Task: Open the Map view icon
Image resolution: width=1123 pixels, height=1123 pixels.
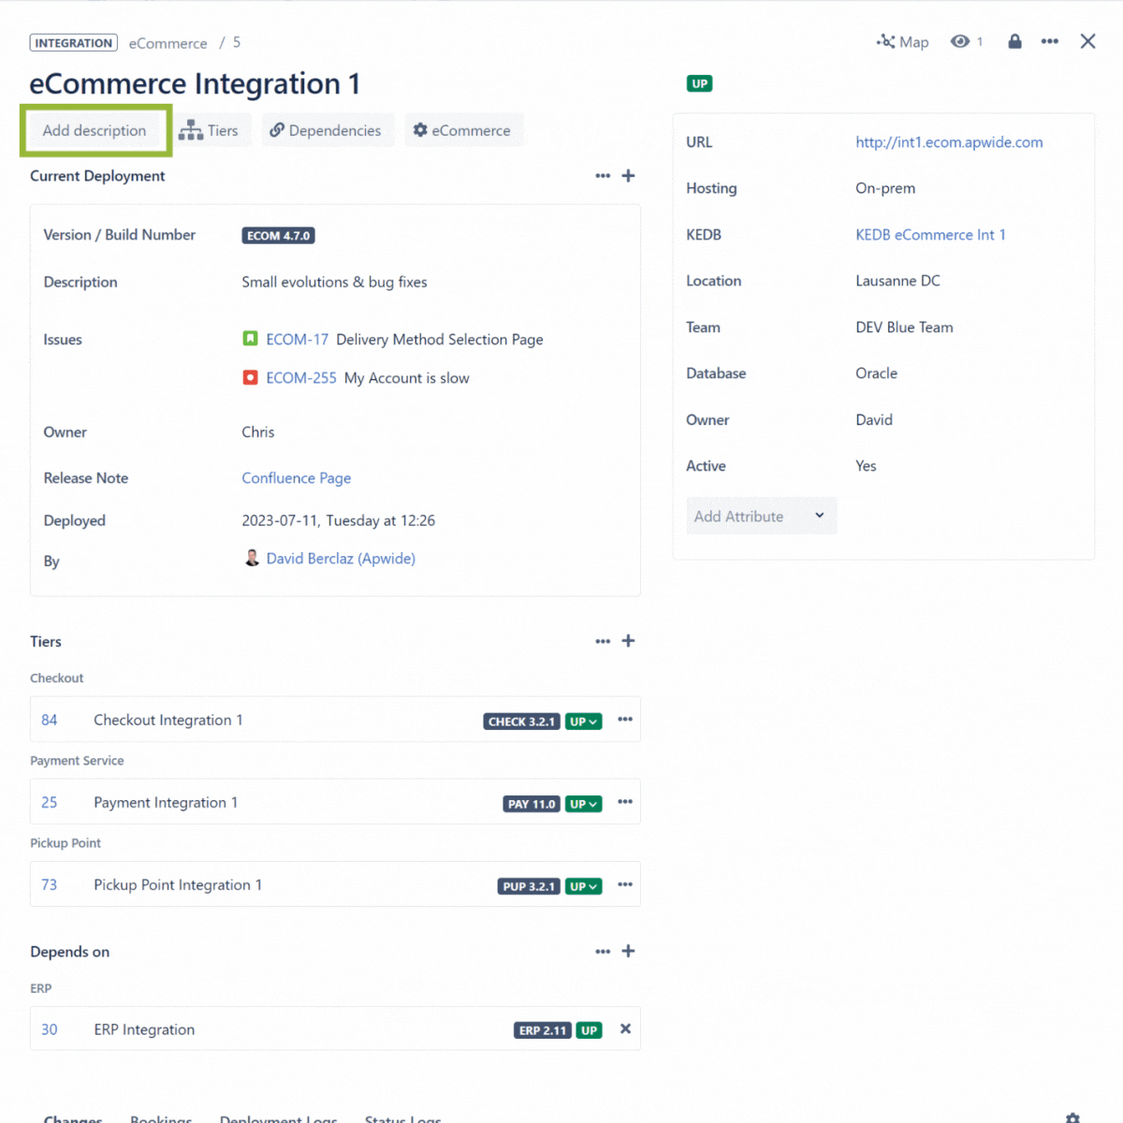Action: (x=902, y=42)
